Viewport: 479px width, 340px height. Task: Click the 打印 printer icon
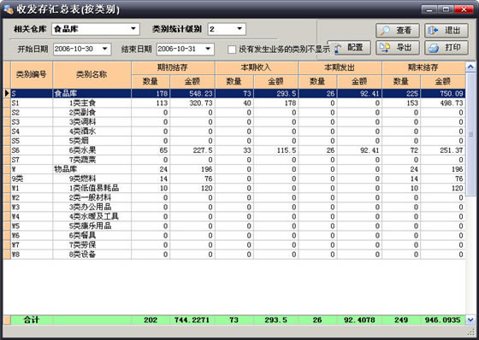click(434, 48)
